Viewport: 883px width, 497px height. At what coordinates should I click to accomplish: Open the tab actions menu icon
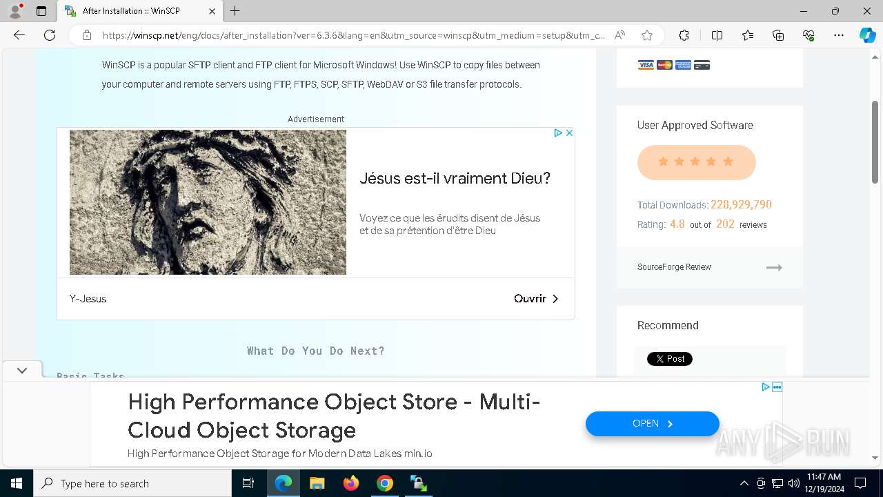pos(41,11)
